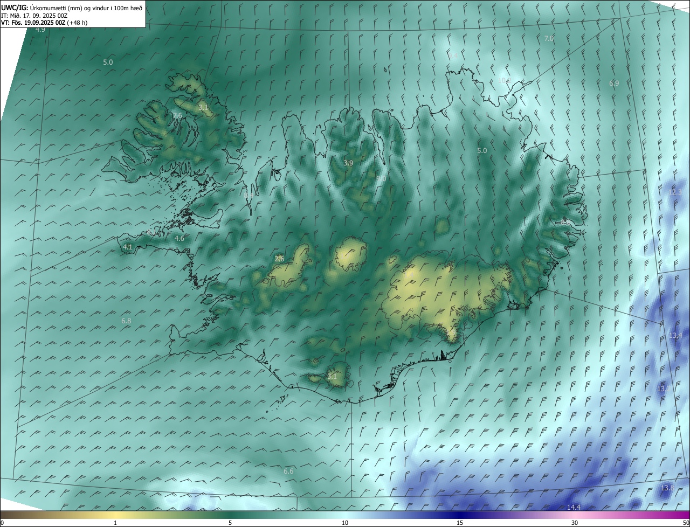Click the 1 tick label on color scale
Viewport: 690px width, 527px height.
tap(115, 523)
